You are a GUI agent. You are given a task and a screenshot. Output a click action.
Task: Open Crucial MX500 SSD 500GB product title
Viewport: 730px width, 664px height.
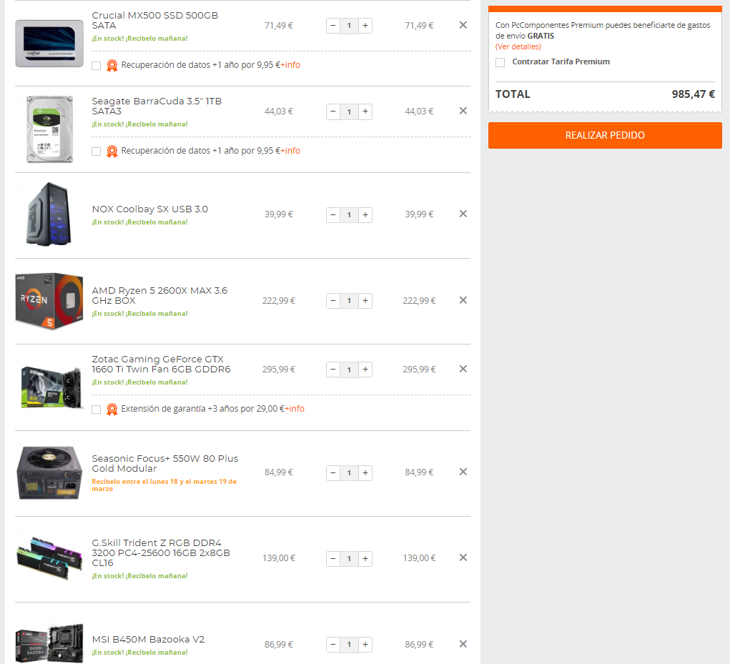[x=155, y=21]
